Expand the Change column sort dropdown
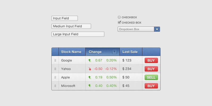Screen dimensions: 212x106 click(x=114, y=52)
